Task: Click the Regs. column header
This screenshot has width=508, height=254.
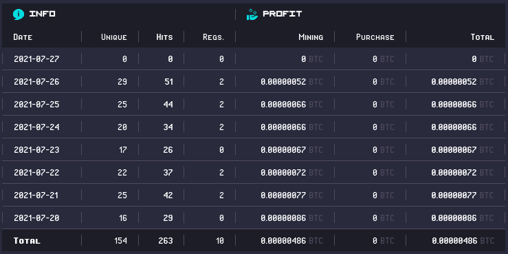Action: 214,37
